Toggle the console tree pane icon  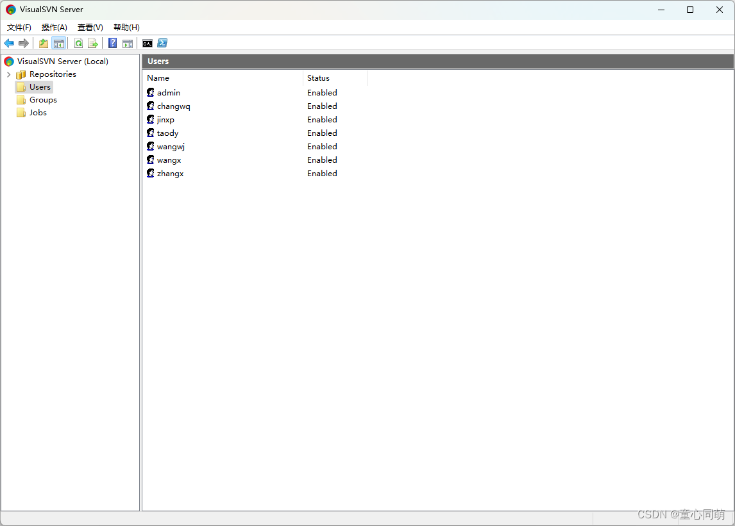click(58, 44)
